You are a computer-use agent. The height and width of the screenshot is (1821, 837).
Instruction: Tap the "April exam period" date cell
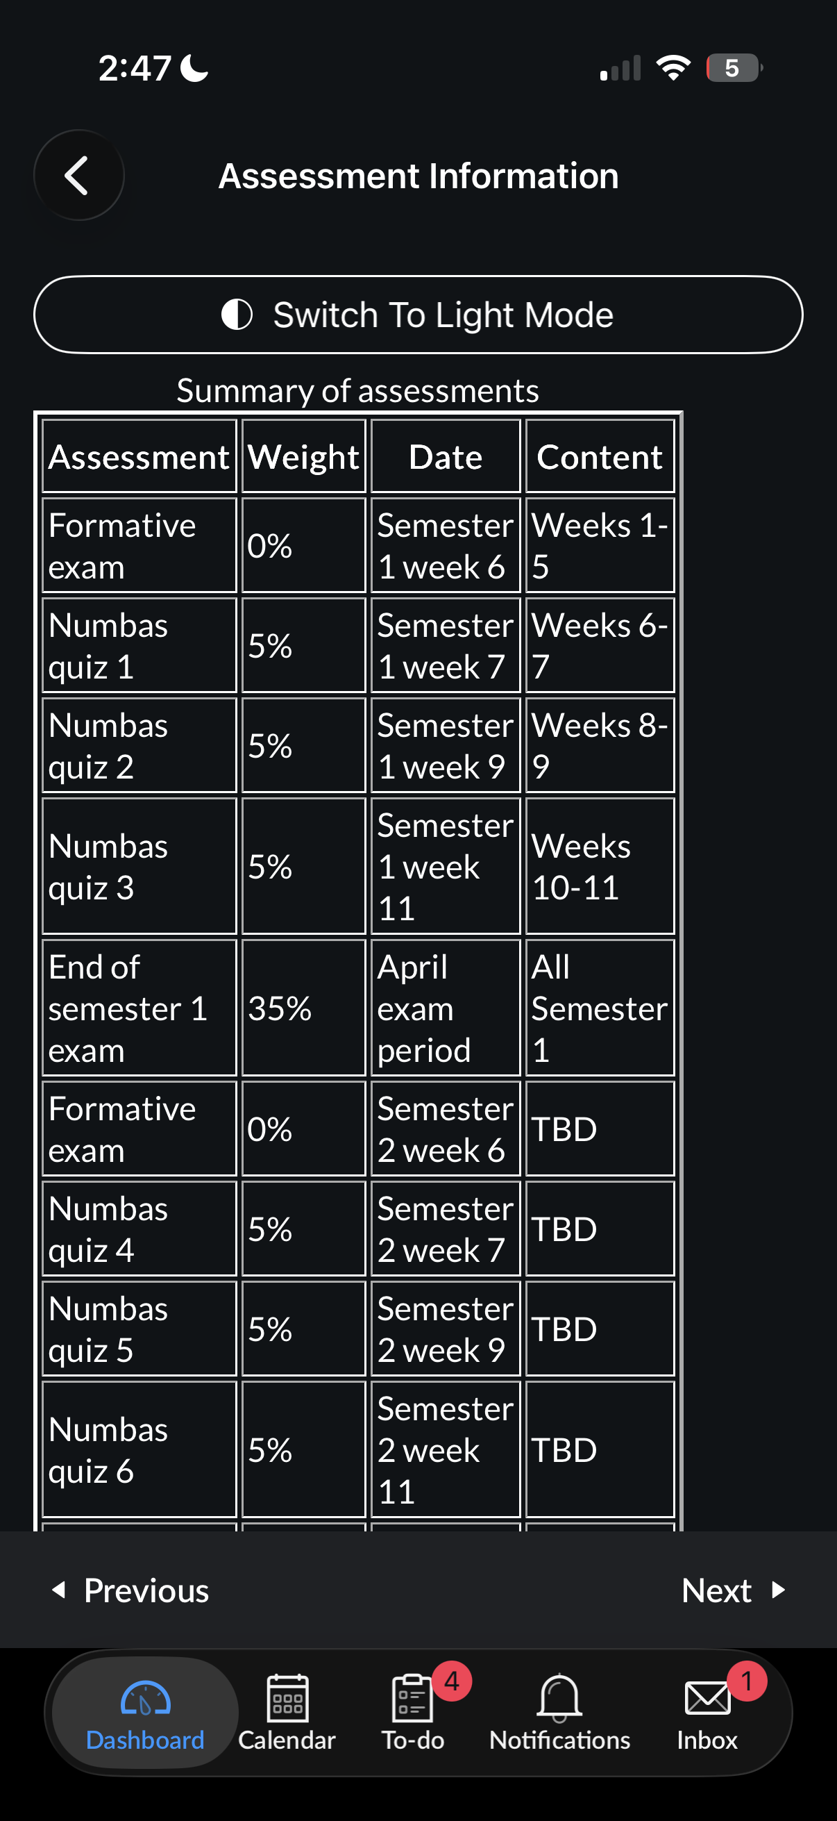click(x=446, y=1008)
